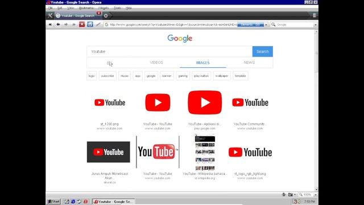
Task: Open the View menu
Action: coord(71,8)
